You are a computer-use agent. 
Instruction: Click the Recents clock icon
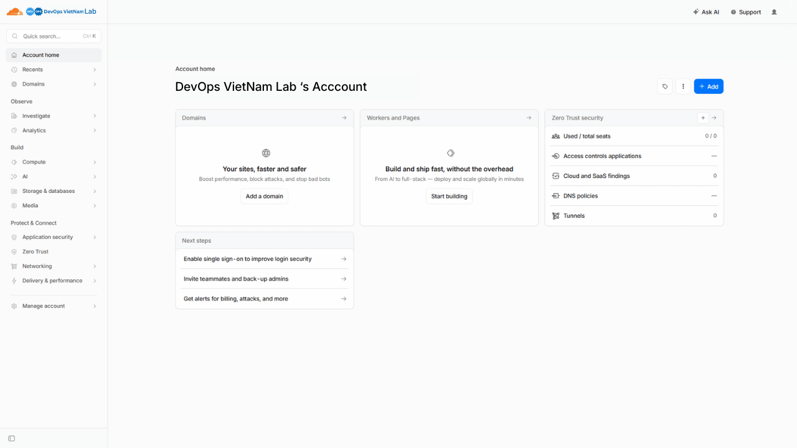click(x=14, y=70)
